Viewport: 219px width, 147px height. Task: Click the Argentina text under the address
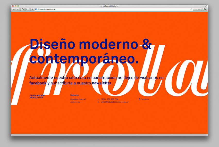pyautogui.click(x=75, y=102)
